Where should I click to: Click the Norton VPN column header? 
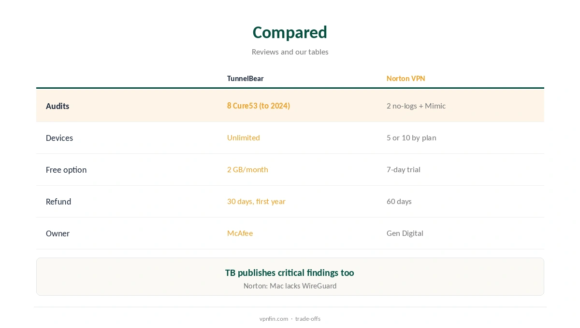click(406, 78)
